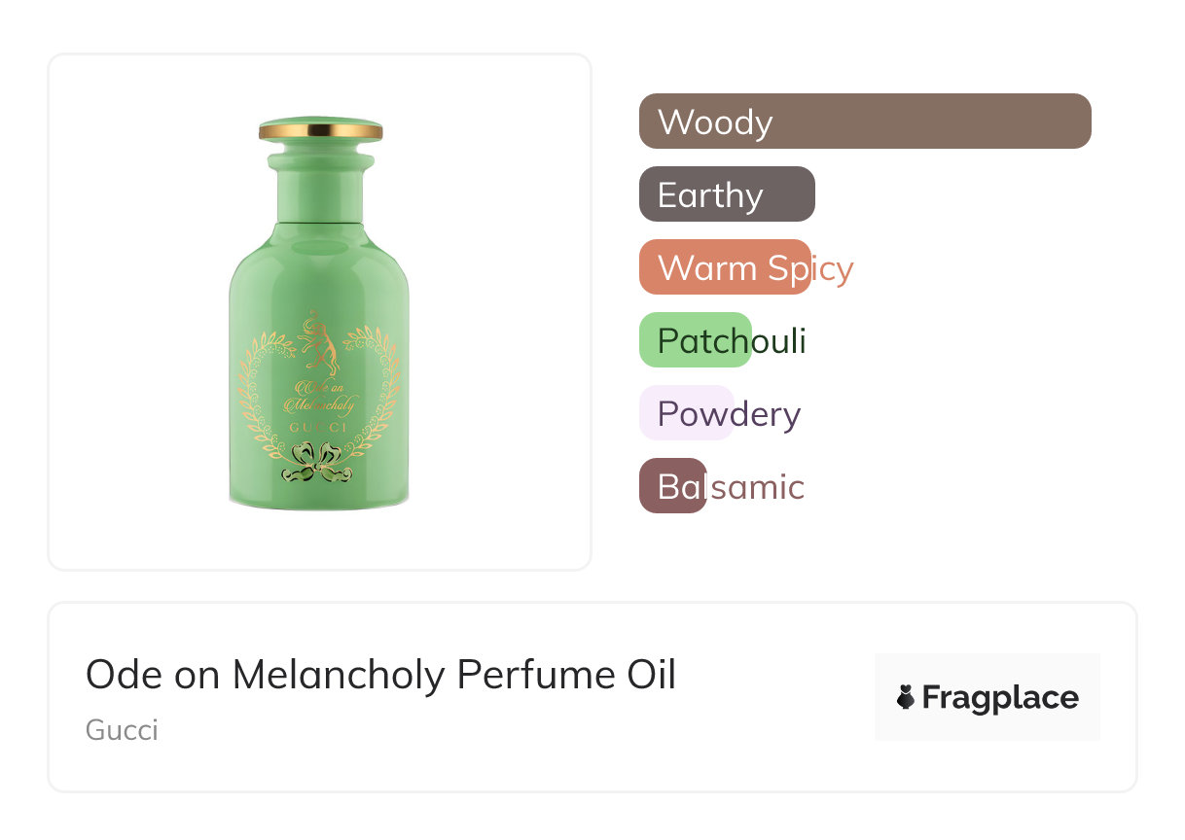Click the Gucci brand name under the title

pos(122,729)
